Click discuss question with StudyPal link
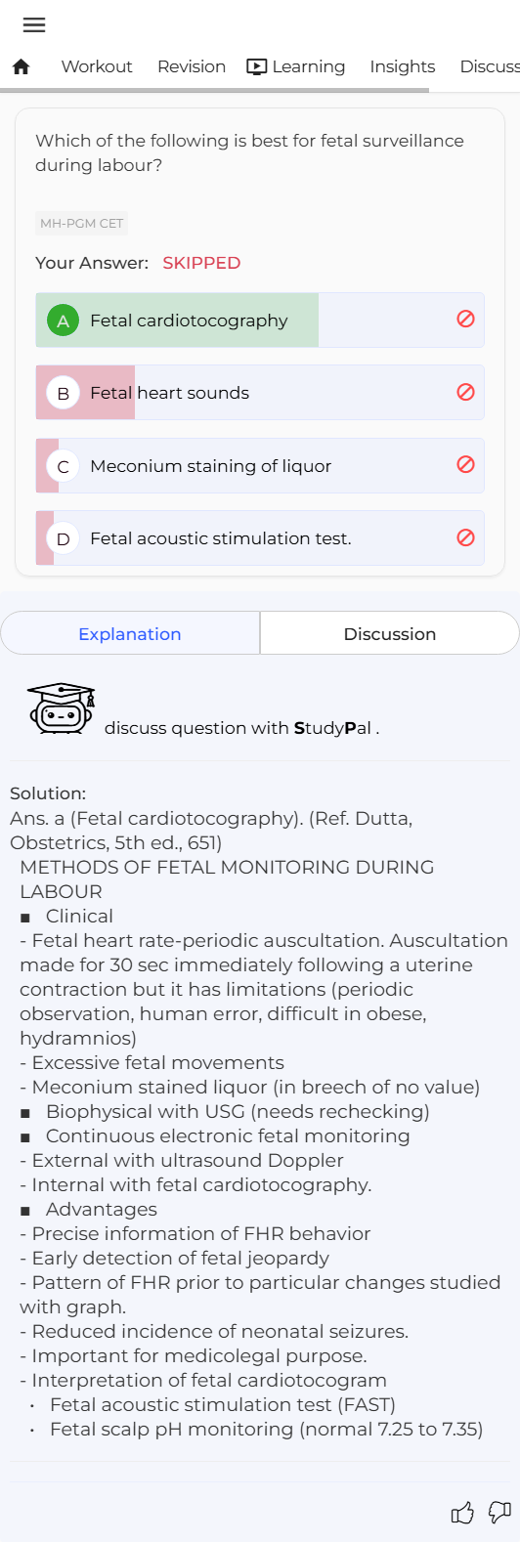 [x=241, y=728]
